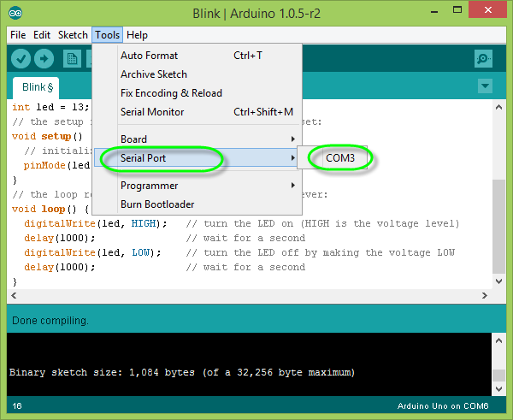Choose Serial Monitor menu entry
This screenshot has height=420, width=513.
click(197, 112)
